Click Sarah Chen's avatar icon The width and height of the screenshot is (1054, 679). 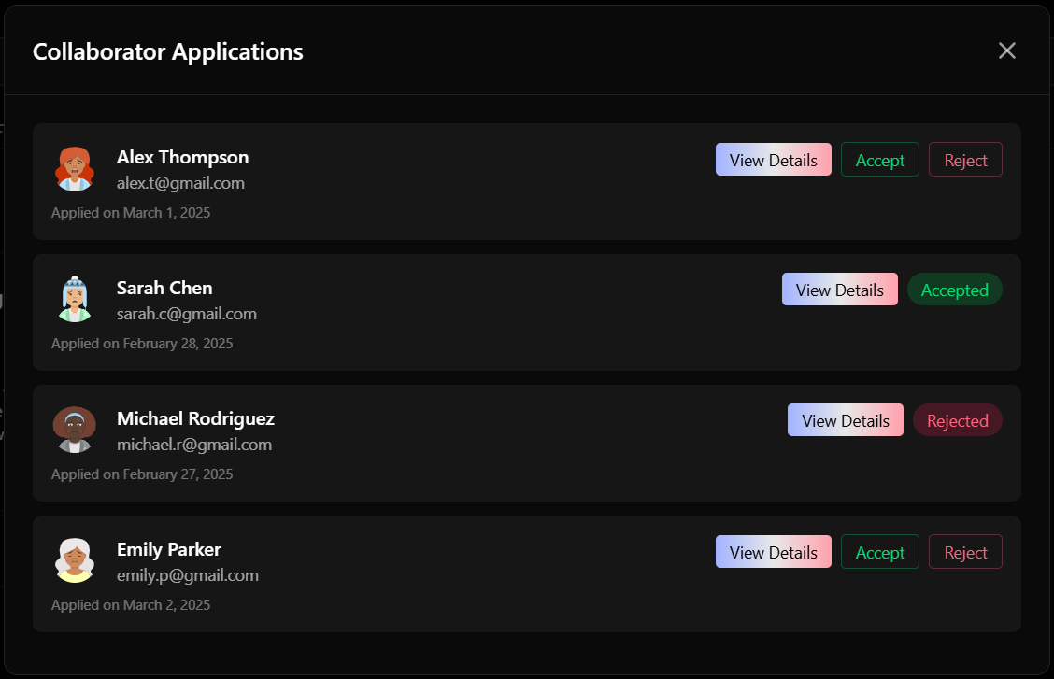click(75, 299)
